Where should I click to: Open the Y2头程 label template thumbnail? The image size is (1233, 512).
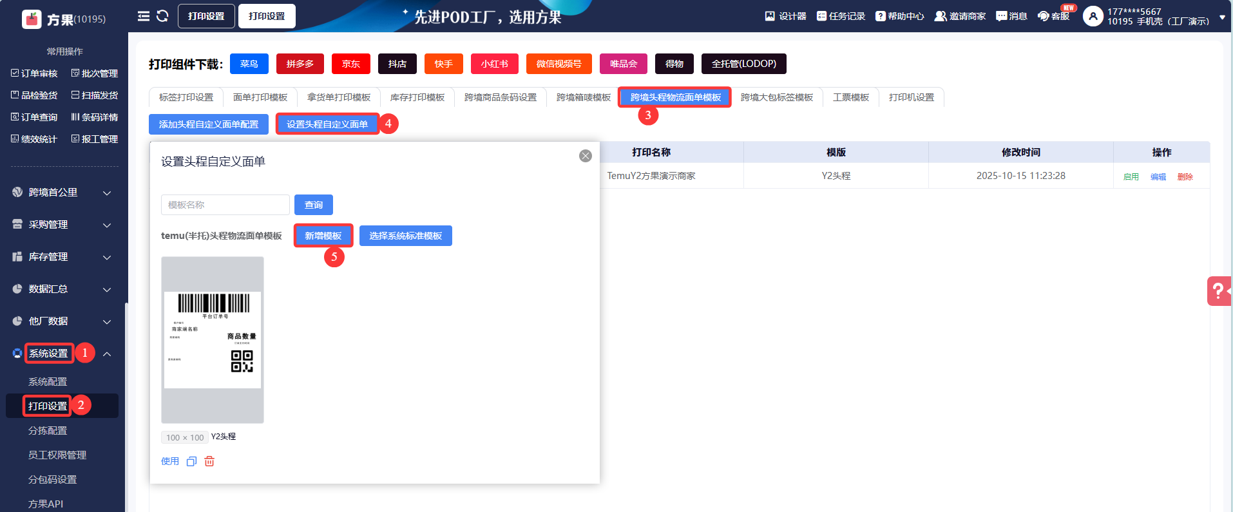213,340
